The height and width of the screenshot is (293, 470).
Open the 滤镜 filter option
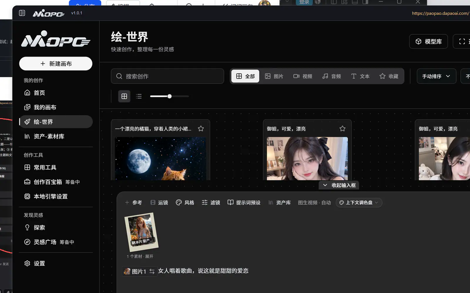pyautogui.click(x=211, y=203)
